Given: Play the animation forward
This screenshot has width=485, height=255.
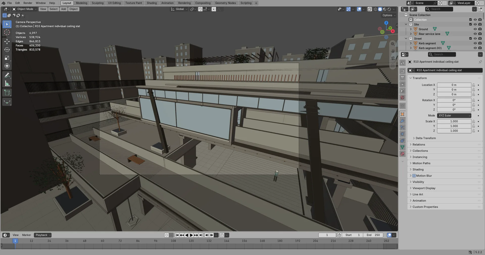Looking at the screenshot, I should (191, 235).
